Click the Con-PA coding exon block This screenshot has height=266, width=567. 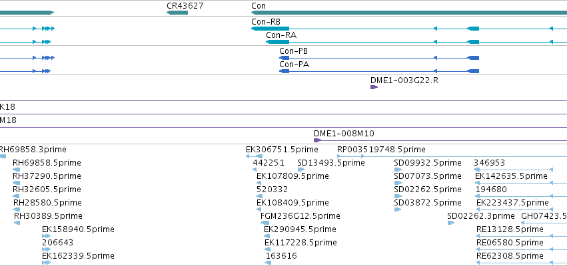tap(284, 71)
